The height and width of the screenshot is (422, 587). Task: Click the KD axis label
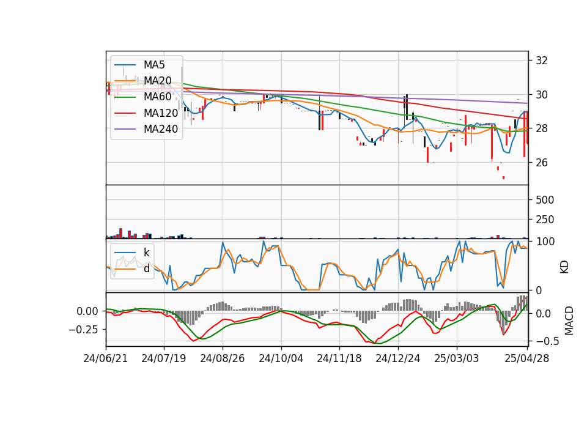coord(564,267)
